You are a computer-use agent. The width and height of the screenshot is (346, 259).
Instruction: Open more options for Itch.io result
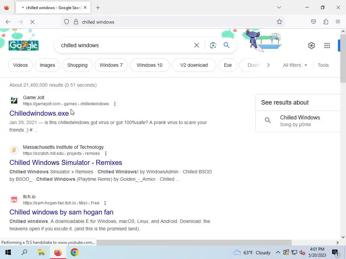coord(105,203)
